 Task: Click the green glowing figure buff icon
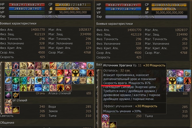point(23,88)
